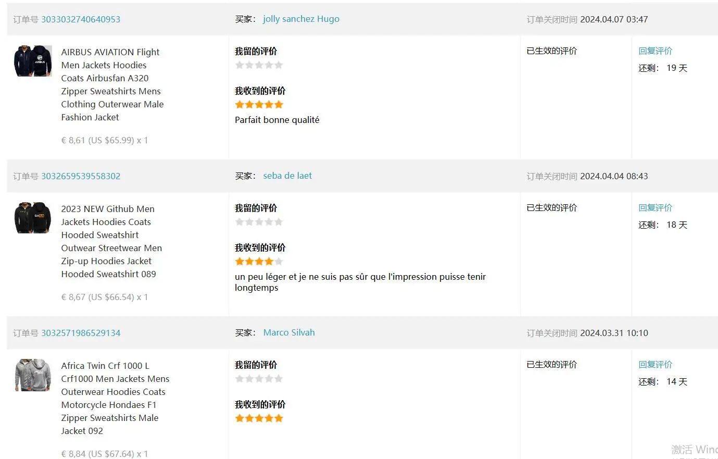Screen dimensions: 718x459
Task: Click the Africa Twin jacket thumbnail
Action: (33, 375)
